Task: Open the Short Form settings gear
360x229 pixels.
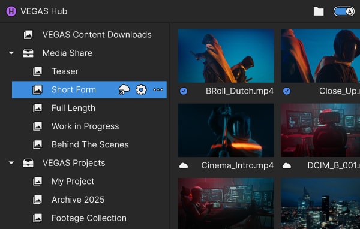Action: point(141,89)
